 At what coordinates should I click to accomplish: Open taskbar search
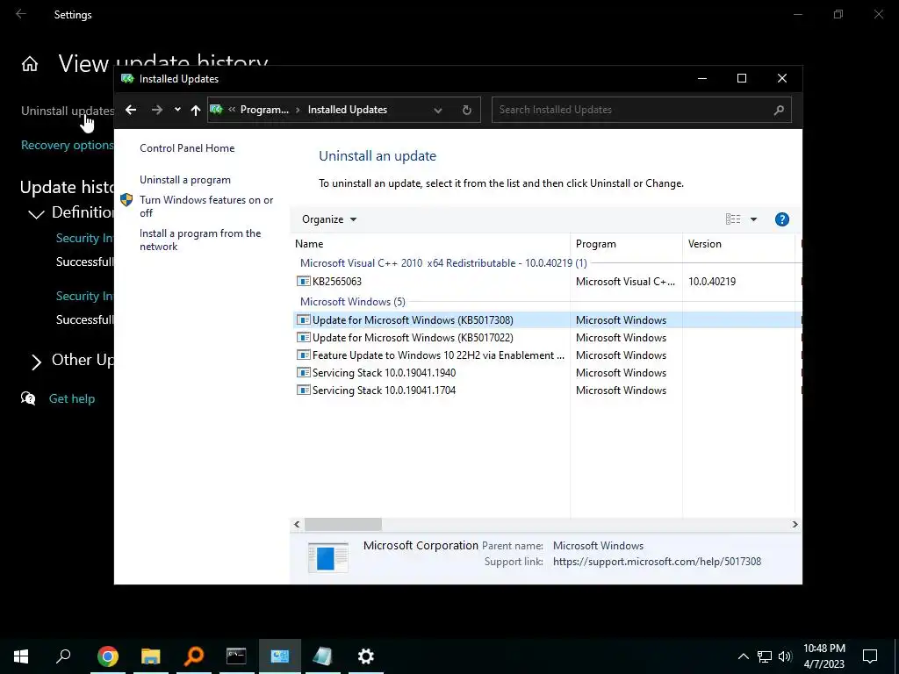(x=63, y=656)
